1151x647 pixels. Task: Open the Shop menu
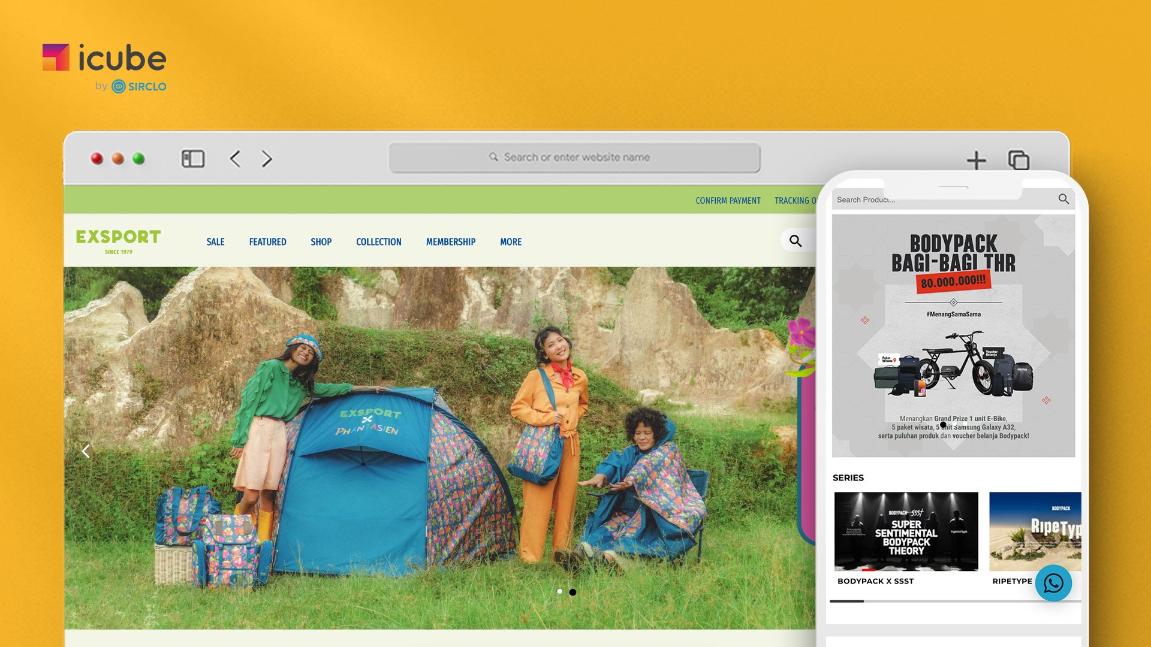[x=321, y=242]
